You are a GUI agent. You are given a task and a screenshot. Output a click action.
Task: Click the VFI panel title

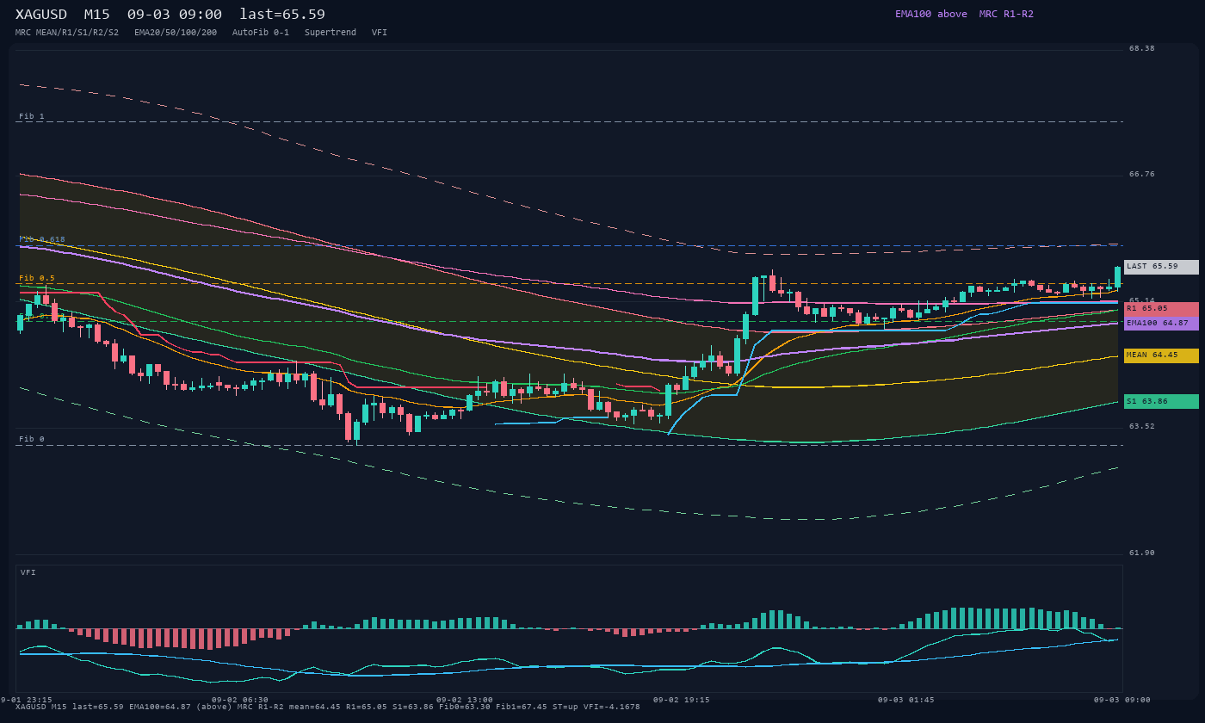click(28, 572)
